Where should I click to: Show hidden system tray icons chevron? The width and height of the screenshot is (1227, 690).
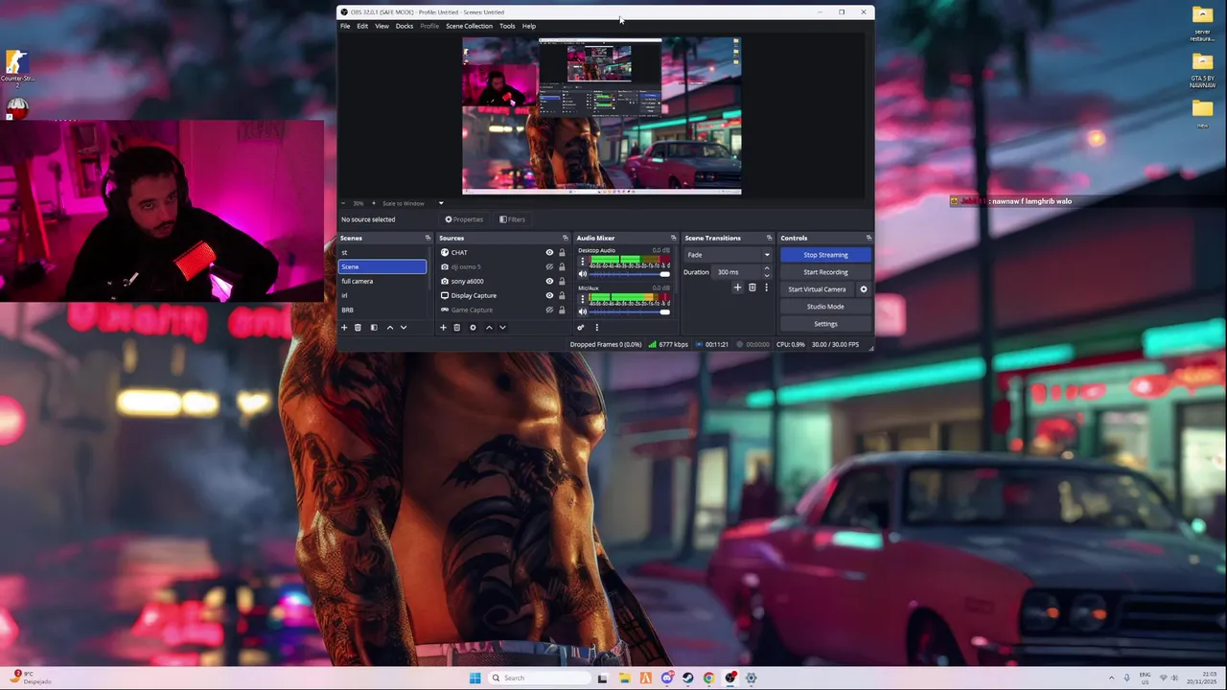coord(1112,678)
